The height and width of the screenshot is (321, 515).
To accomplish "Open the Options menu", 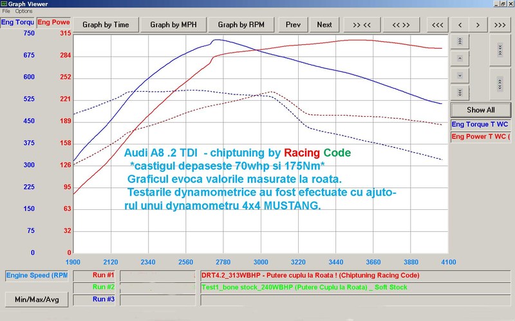I will point(24,11).
